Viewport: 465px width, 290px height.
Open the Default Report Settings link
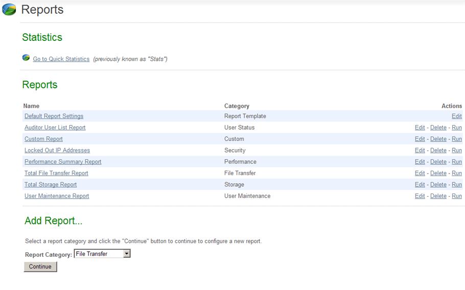(54, 116)
